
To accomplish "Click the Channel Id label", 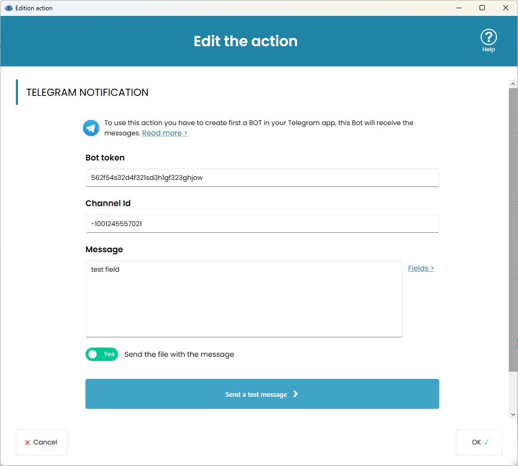I will [x=108, y=203].
